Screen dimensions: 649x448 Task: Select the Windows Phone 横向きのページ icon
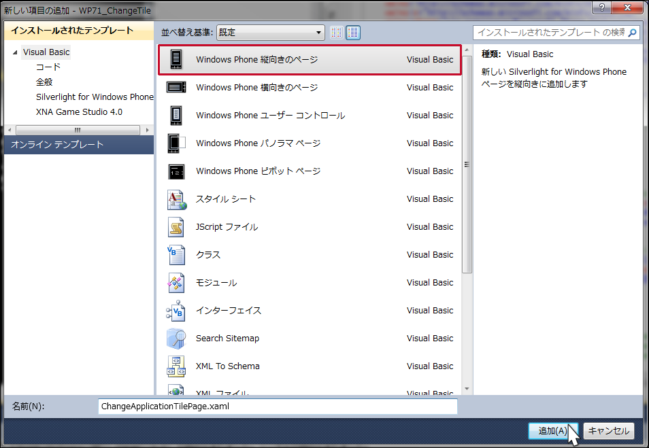[176, 88]
